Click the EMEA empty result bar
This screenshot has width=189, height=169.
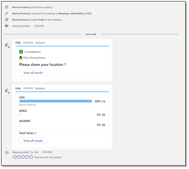pos(20,115)
